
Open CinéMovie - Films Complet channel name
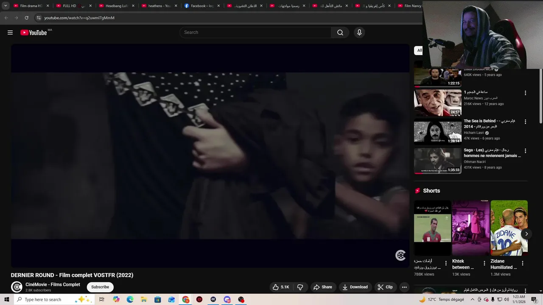point(53,285)
